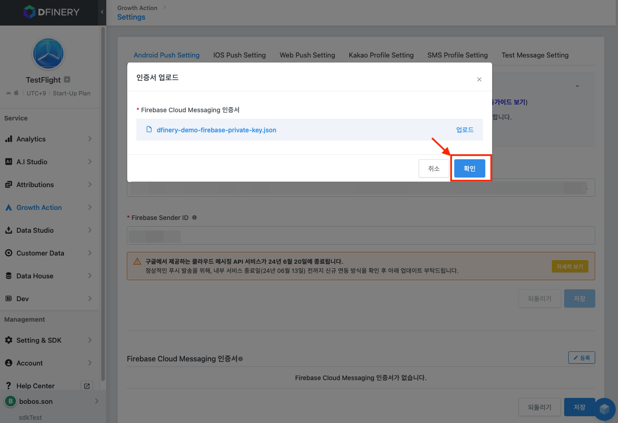Switch to Android Push Setting tab
The height and width of the screenshot is (423, 618).
pyautogui.click(x=166, y=55)
